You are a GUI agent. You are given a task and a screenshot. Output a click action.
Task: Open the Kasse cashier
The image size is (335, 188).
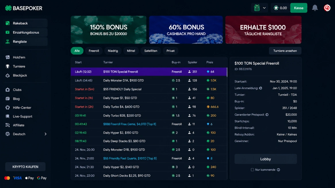coord(298,8)
